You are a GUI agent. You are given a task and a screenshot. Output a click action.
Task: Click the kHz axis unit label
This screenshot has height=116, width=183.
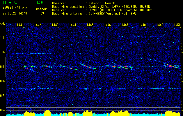[3, 23]
